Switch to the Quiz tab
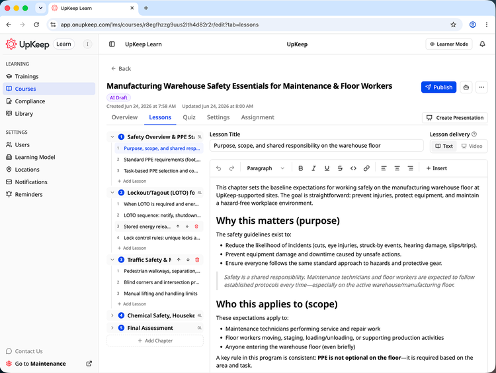Screen dimensions: 496x373 tap(189, 117)
